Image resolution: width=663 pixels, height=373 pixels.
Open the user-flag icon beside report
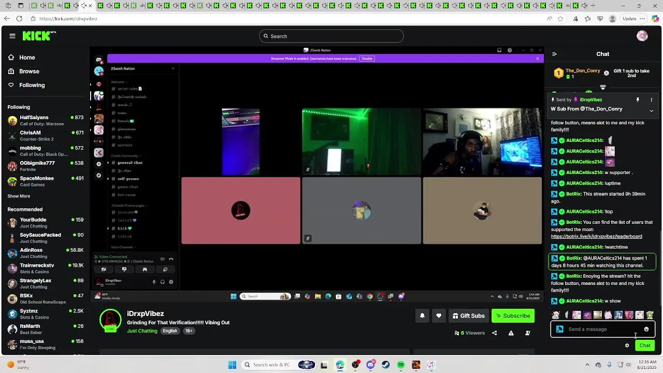tap(527, 333)
